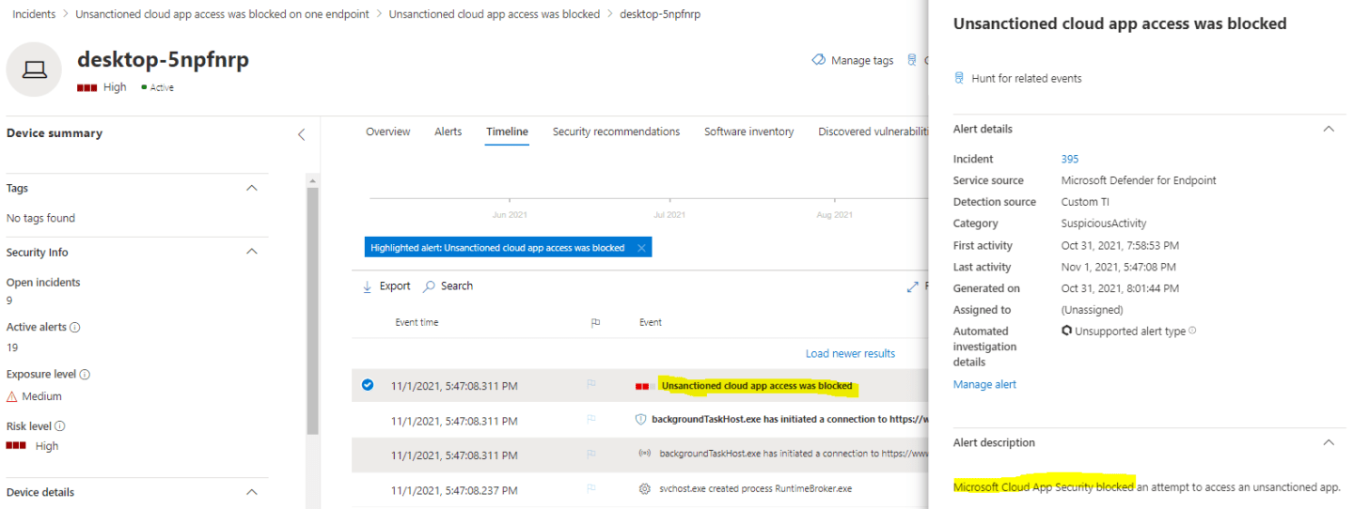
Task: Click the expand arrows icon in timeline toolbar
Action: pyautogui.click(x=912, y=286)
